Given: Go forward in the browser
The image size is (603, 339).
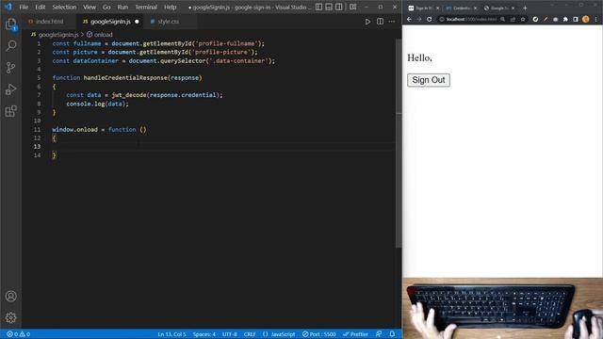Looking at the screenshot, I should point(419,19).
